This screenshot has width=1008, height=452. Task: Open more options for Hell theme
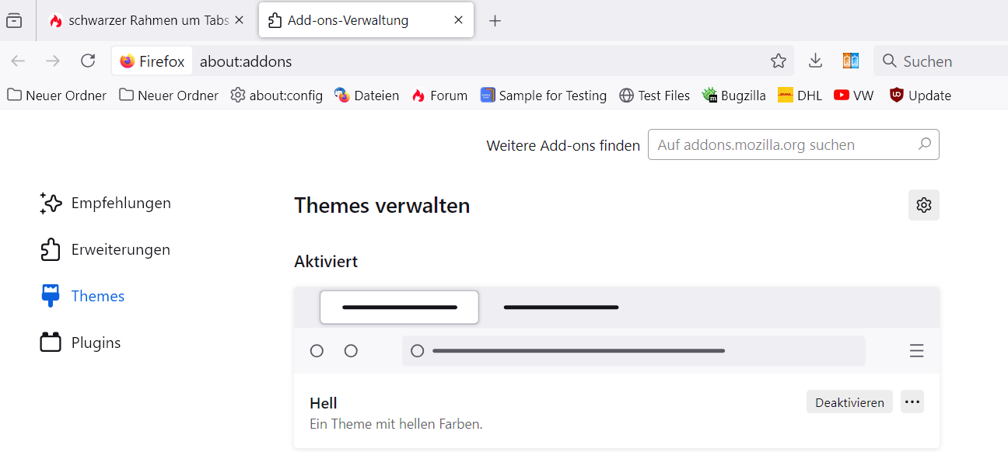click(912, 402)
